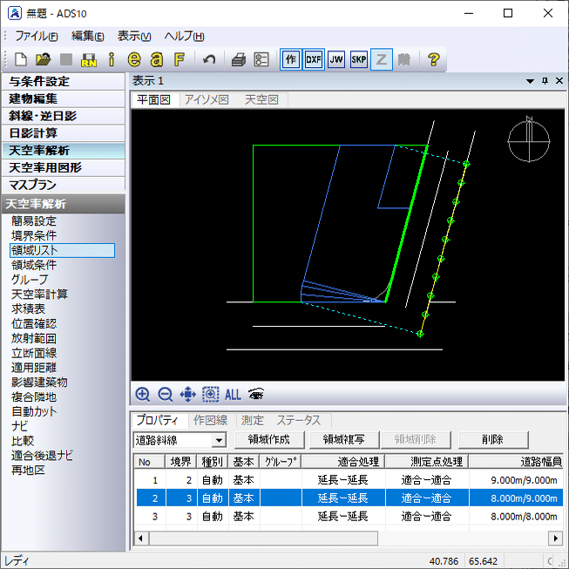Toggle the eye visibility icon below view
Screen dimensions: 569x569
pos(256,394)
